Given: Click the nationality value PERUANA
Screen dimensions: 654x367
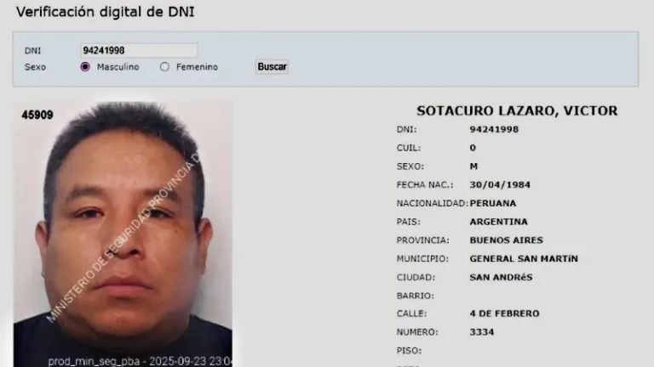Looking at the screenshot, I should coord(493,204).
